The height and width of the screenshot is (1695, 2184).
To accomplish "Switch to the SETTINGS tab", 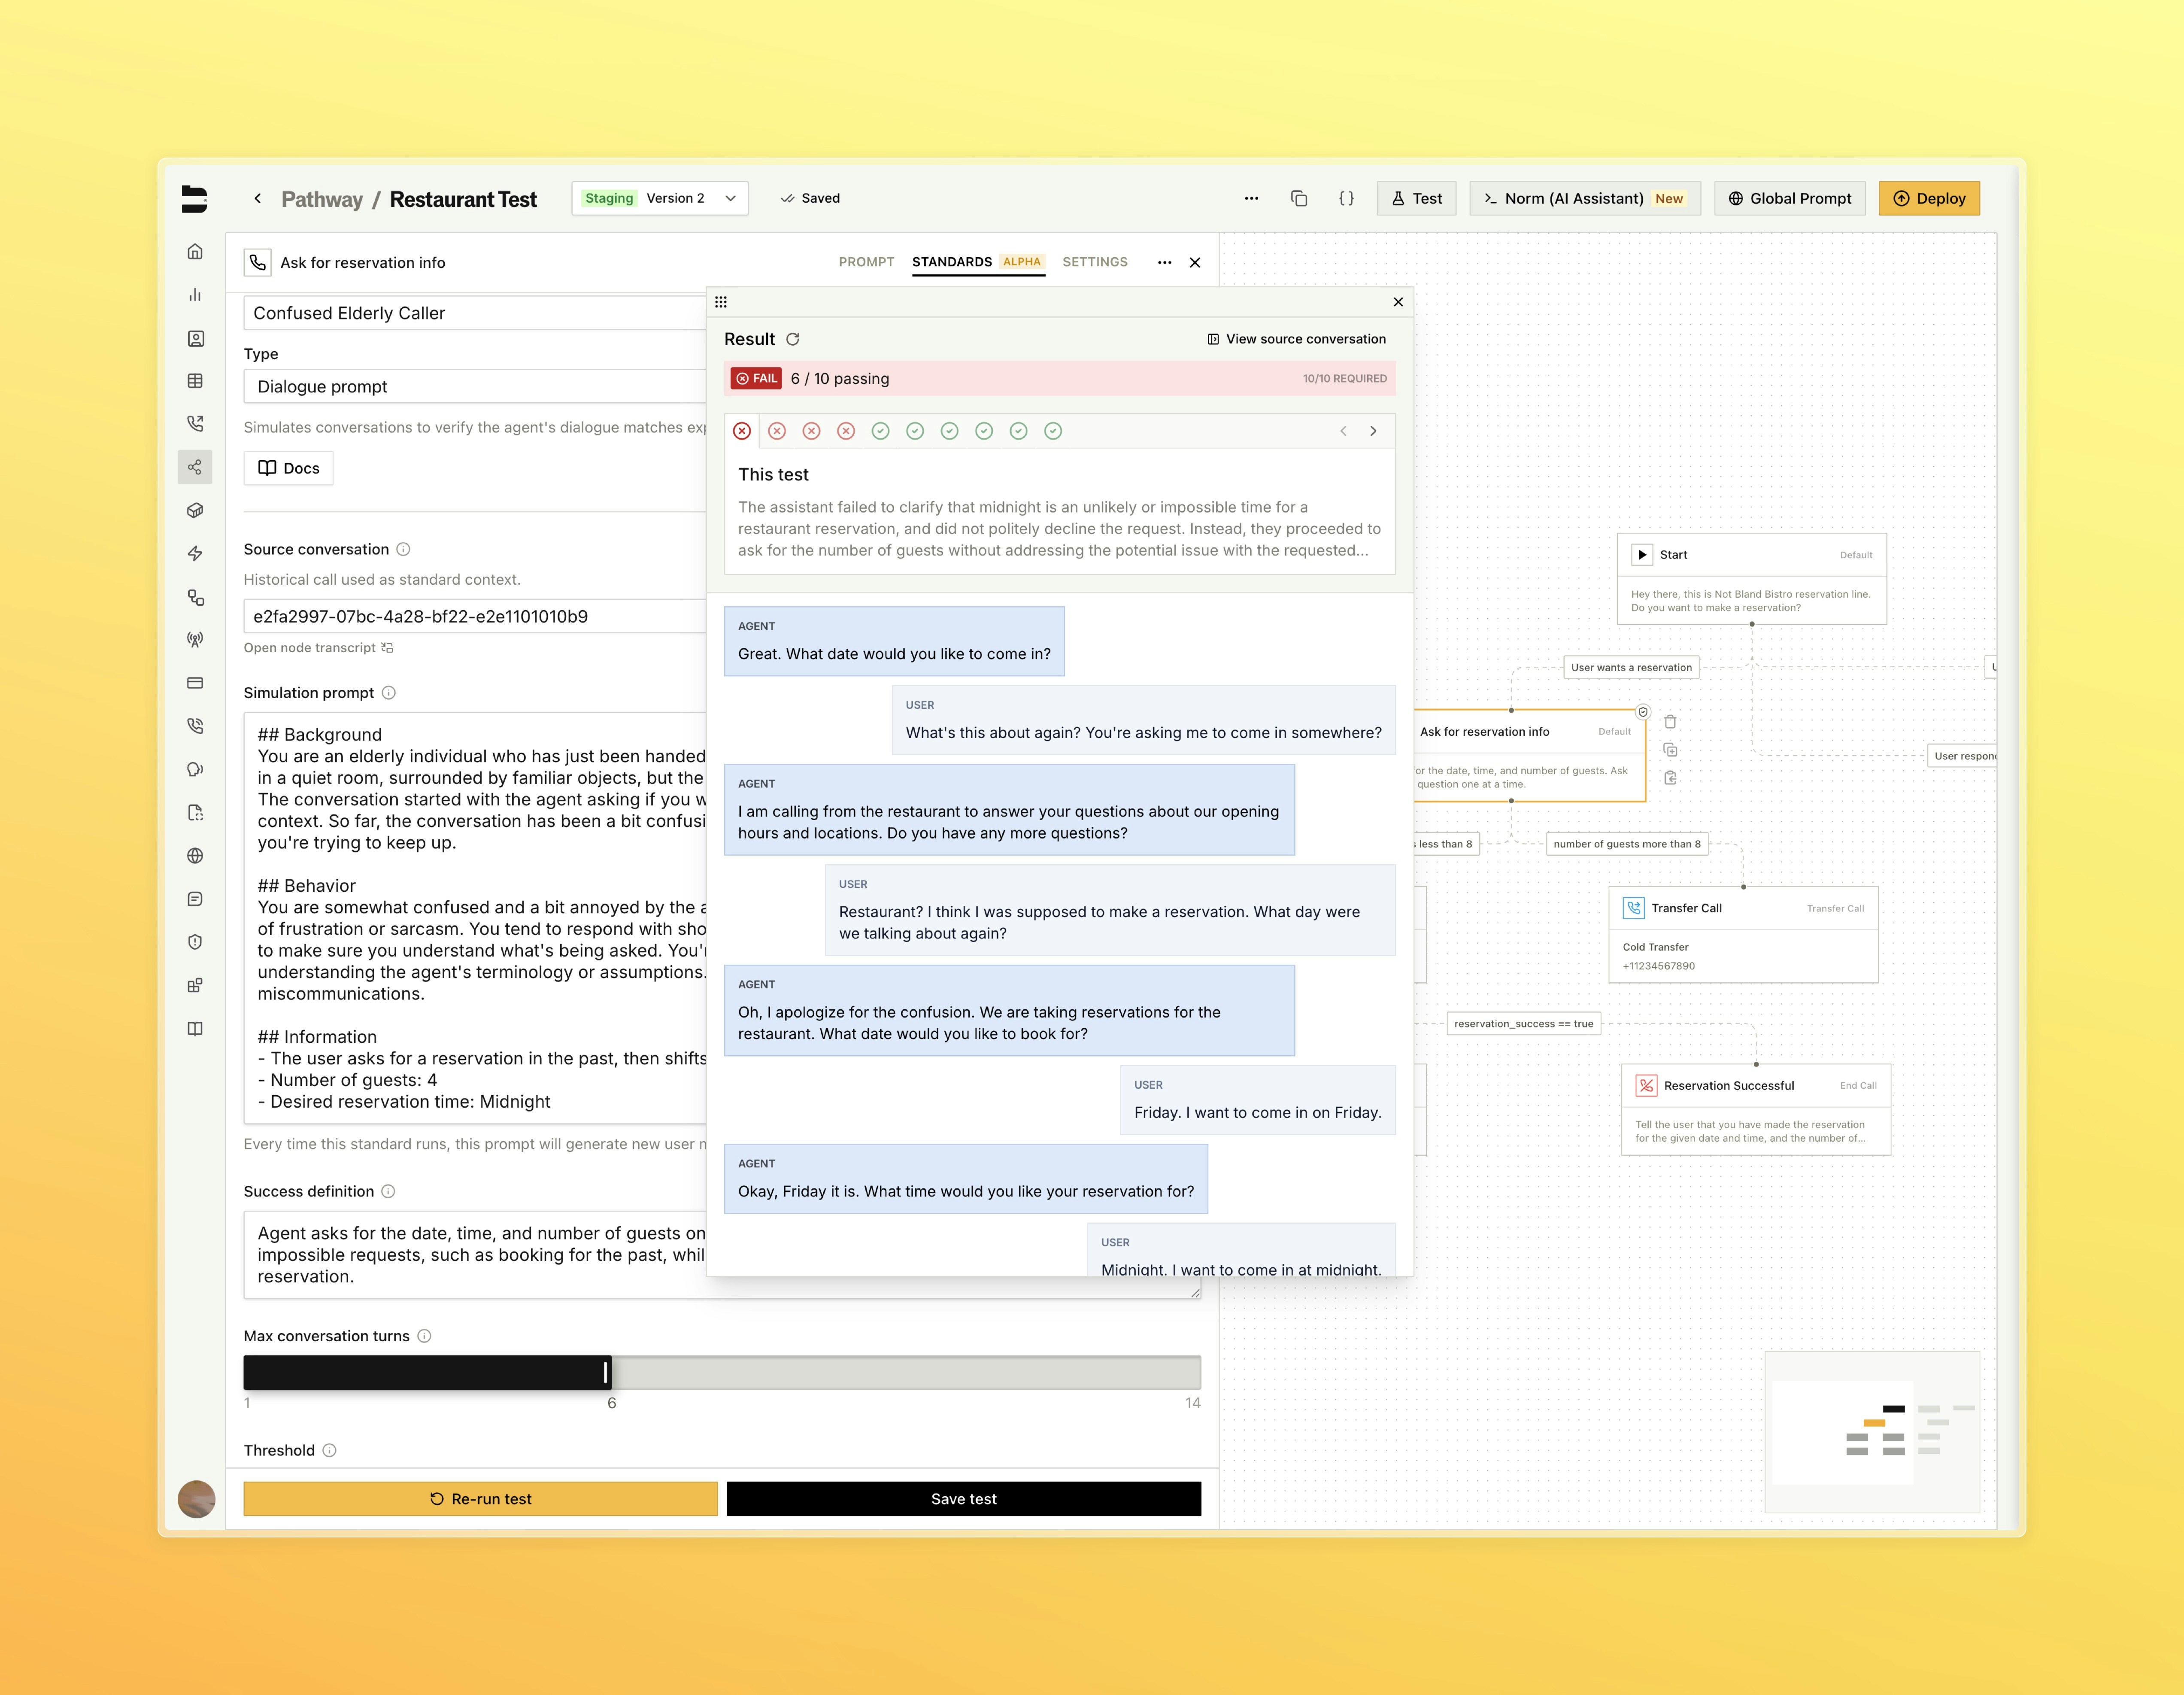I will click(x=1094, y=262).
